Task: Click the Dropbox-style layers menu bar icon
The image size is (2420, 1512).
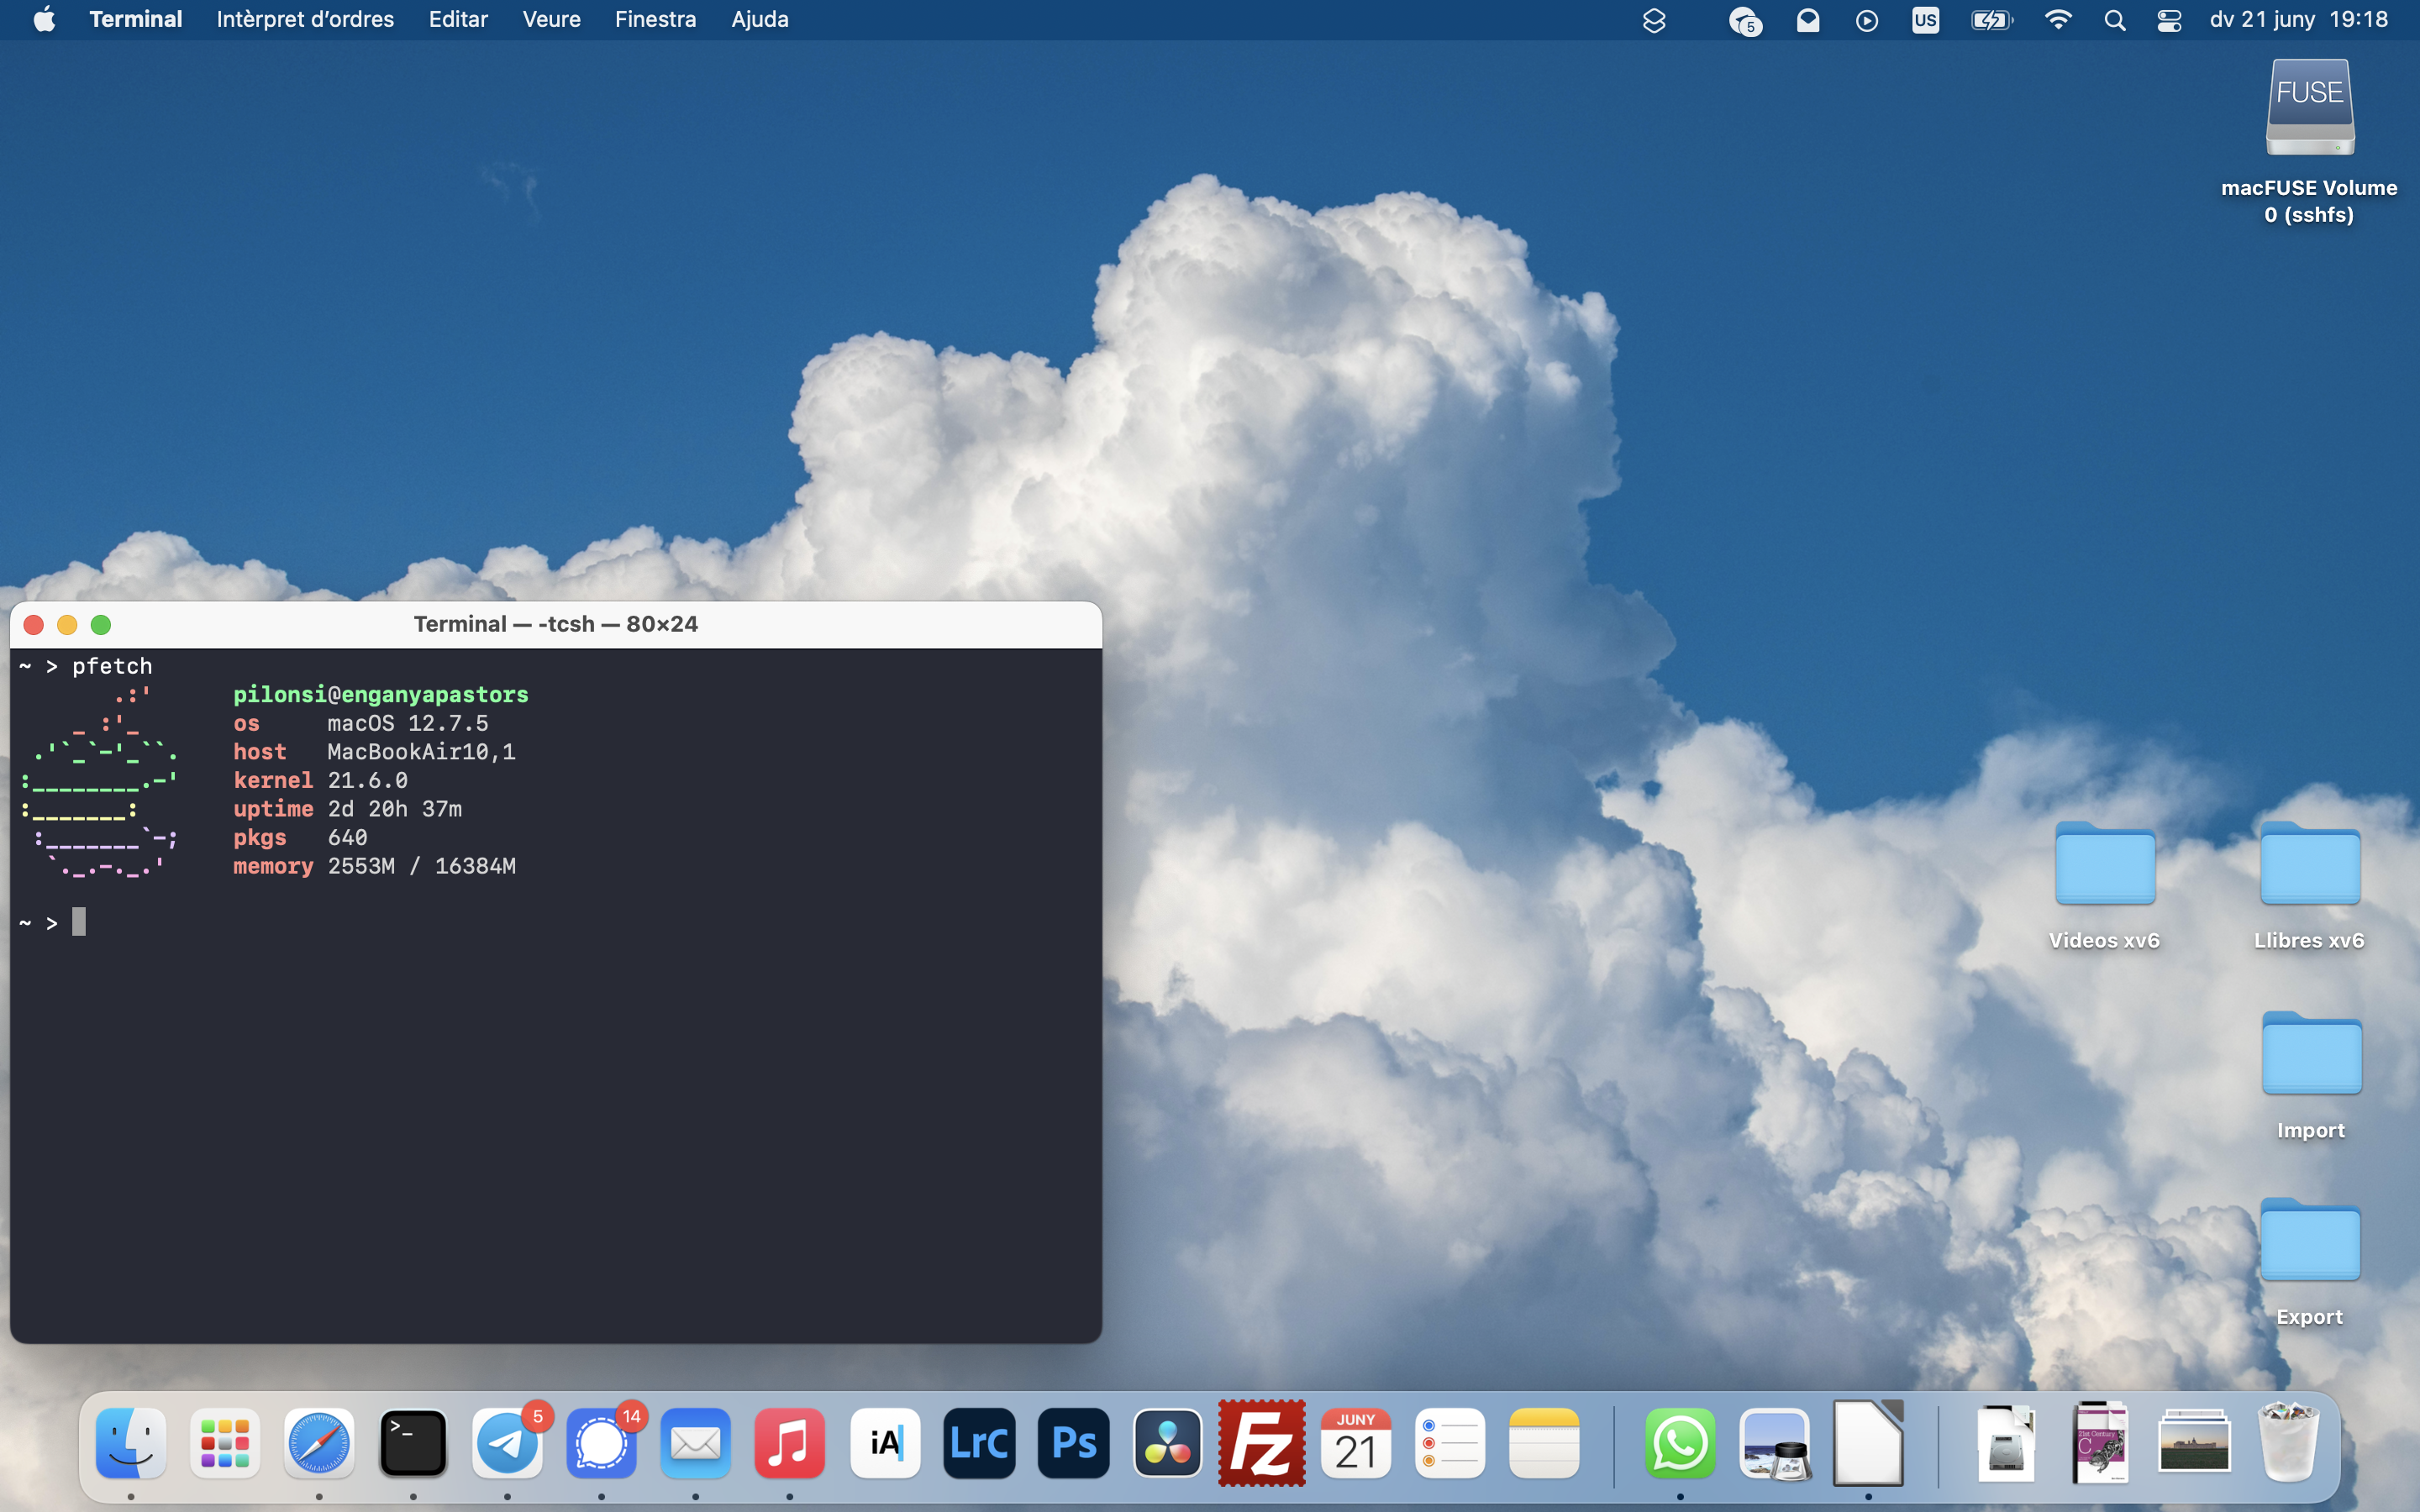Action: 1654,20
